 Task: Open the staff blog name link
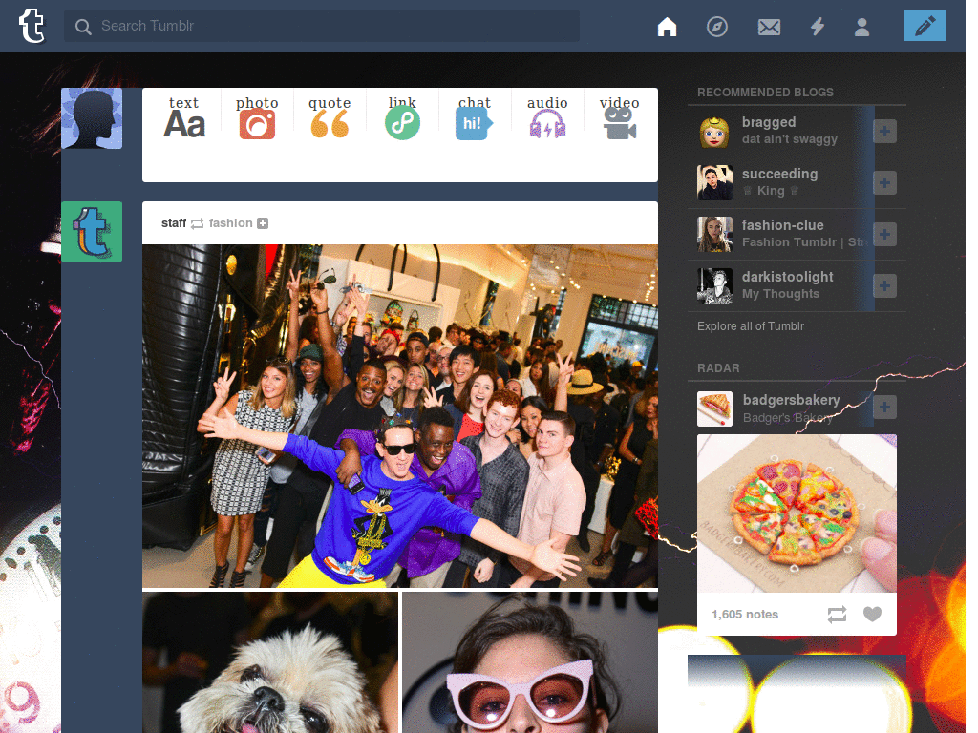pos(174,223)
